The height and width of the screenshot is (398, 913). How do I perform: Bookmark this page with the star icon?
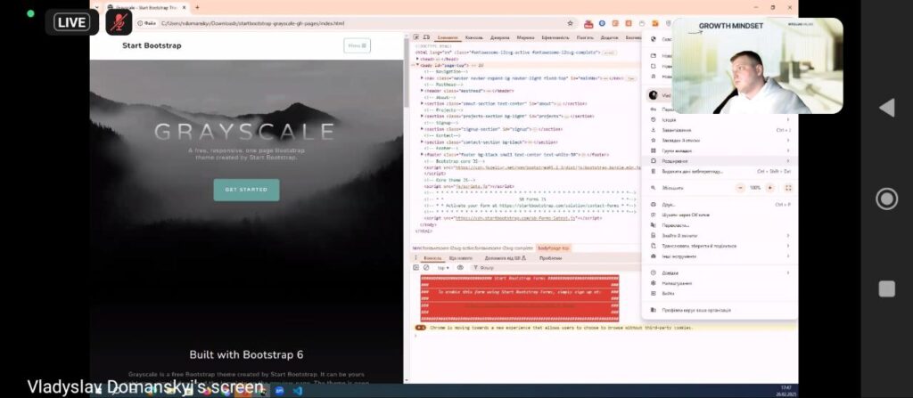570,23
